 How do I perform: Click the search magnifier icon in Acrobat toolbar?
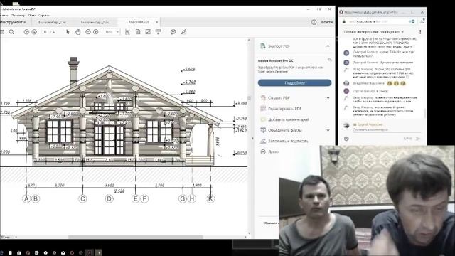coord(11,32)
